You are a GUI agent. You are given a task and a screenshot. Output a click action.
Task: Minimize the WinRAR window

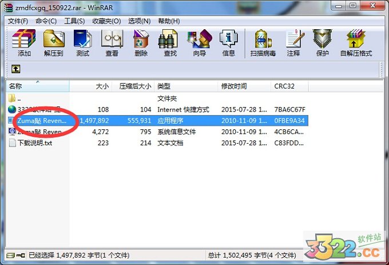[x=339, y=6]
